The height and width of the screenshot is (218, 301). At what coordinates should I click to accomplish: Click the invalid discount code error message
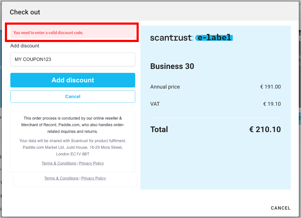click(x=48, y=33)
